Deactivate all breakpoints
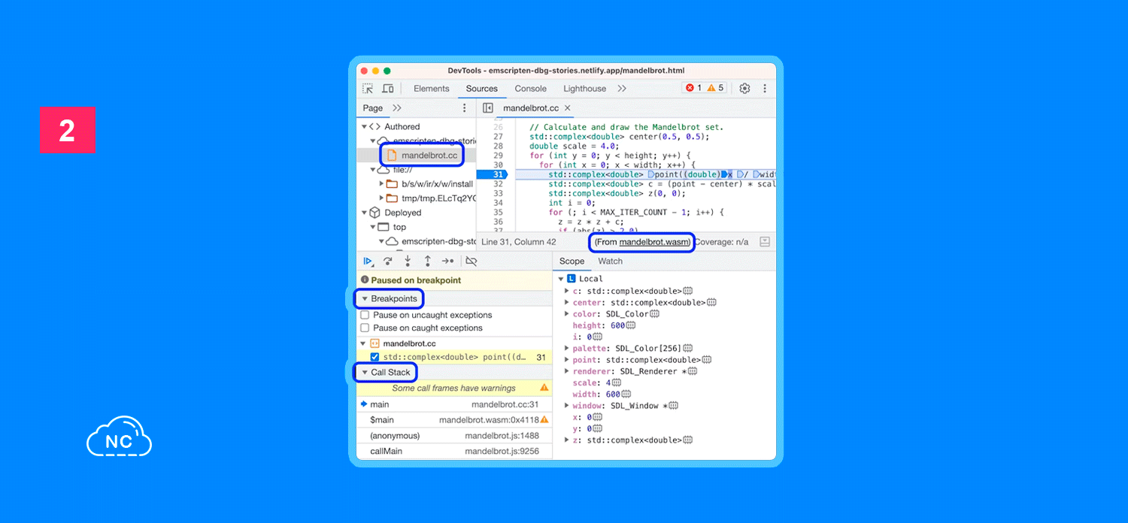 click(472, 261)
